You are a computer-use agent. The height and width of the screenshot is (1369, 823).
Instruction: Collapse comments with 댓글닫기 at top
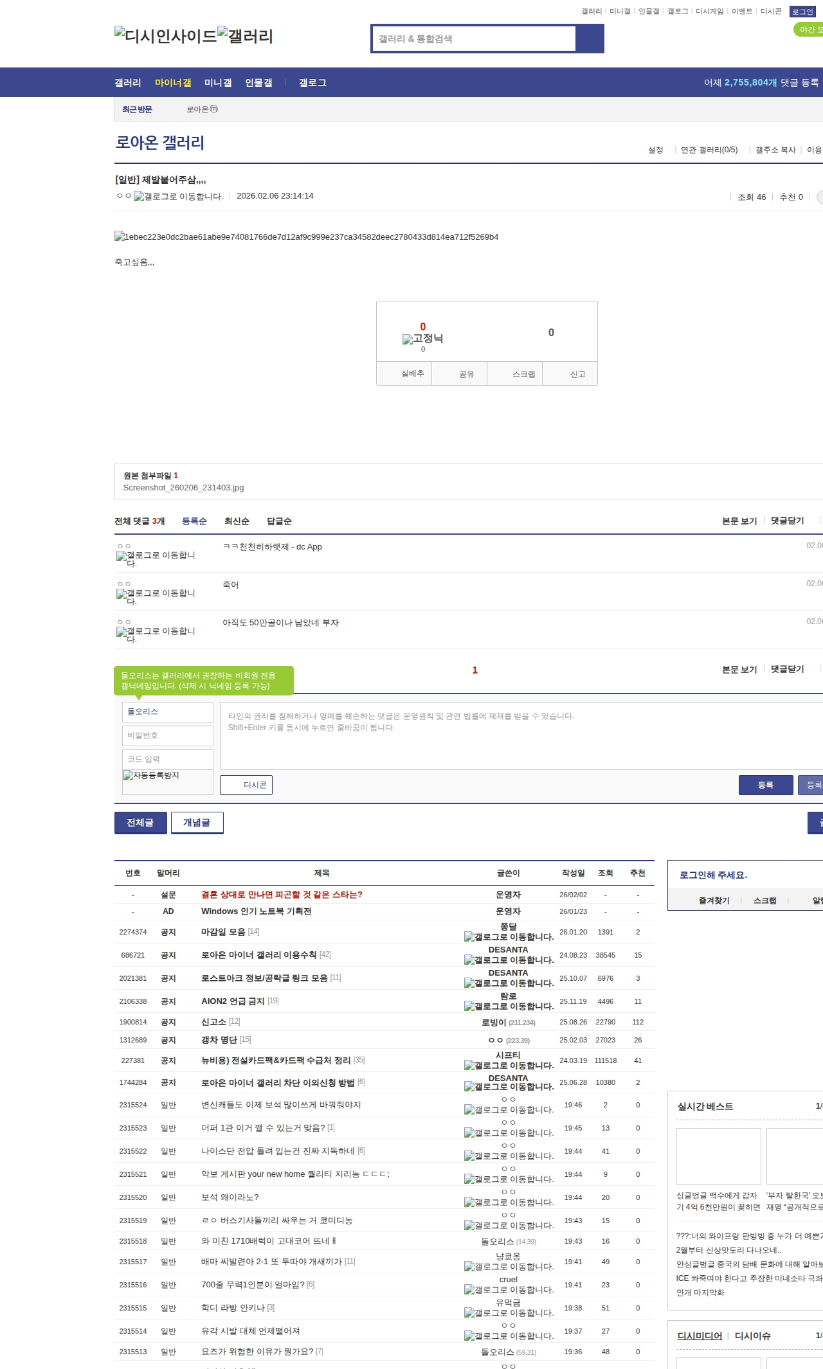[x=787, y=521]
